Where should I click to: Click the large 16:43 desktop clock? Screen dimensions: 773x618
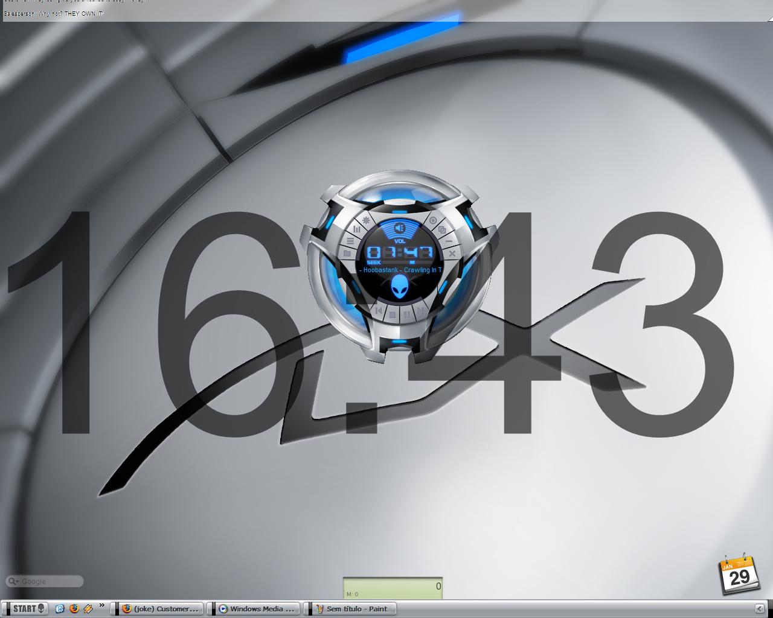pyautogui.click(x=371, y=323)
